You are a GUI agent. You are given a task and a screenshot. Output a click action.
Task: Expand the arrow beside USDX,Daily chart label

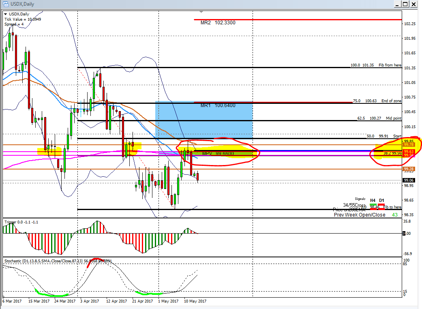[5, 14]
